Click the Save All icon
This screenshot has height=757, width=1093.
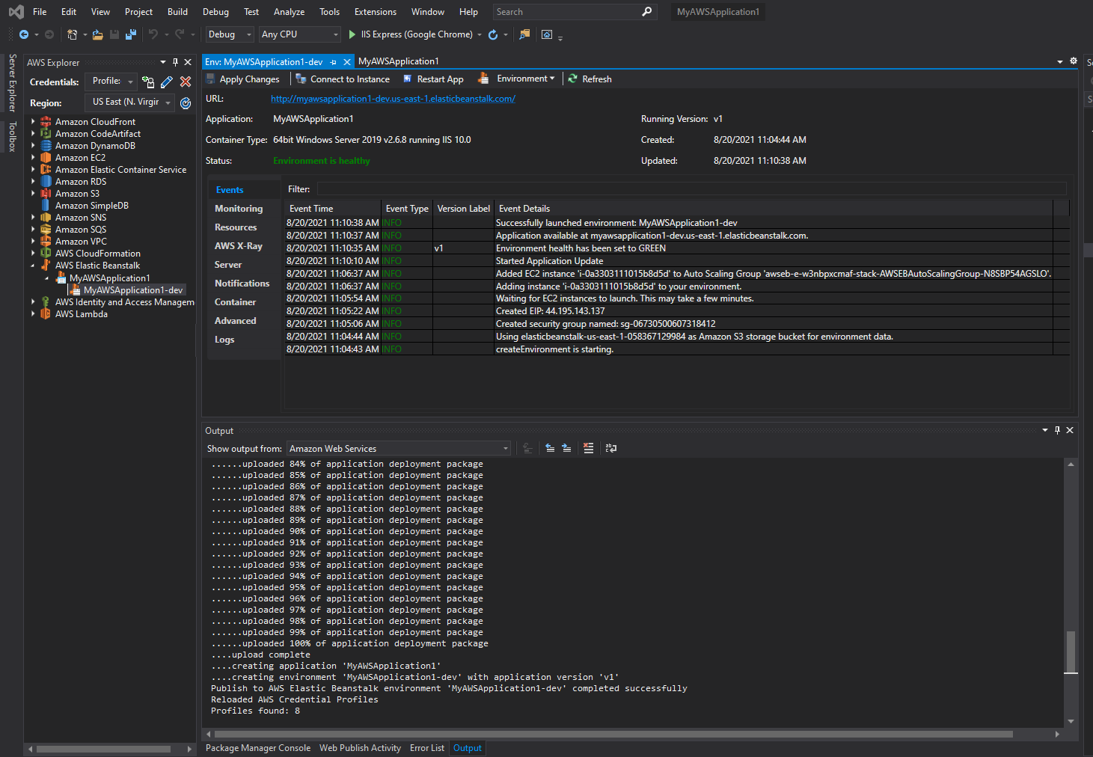131,34
